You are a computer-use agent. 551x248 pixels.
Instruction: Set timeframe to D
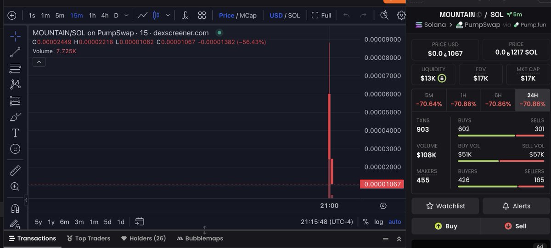(116, 15)
